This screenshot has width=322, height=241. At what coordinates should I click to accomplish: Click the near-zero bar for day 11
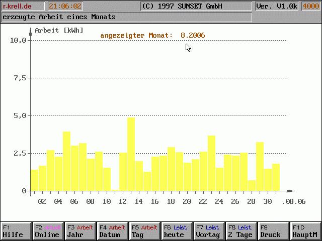[115, 190]
